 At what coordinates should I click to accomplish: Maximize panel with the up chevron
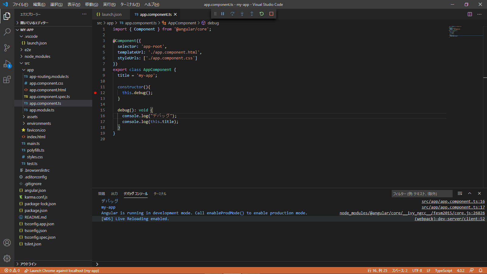pyautogui.click(x=470, y=194)
